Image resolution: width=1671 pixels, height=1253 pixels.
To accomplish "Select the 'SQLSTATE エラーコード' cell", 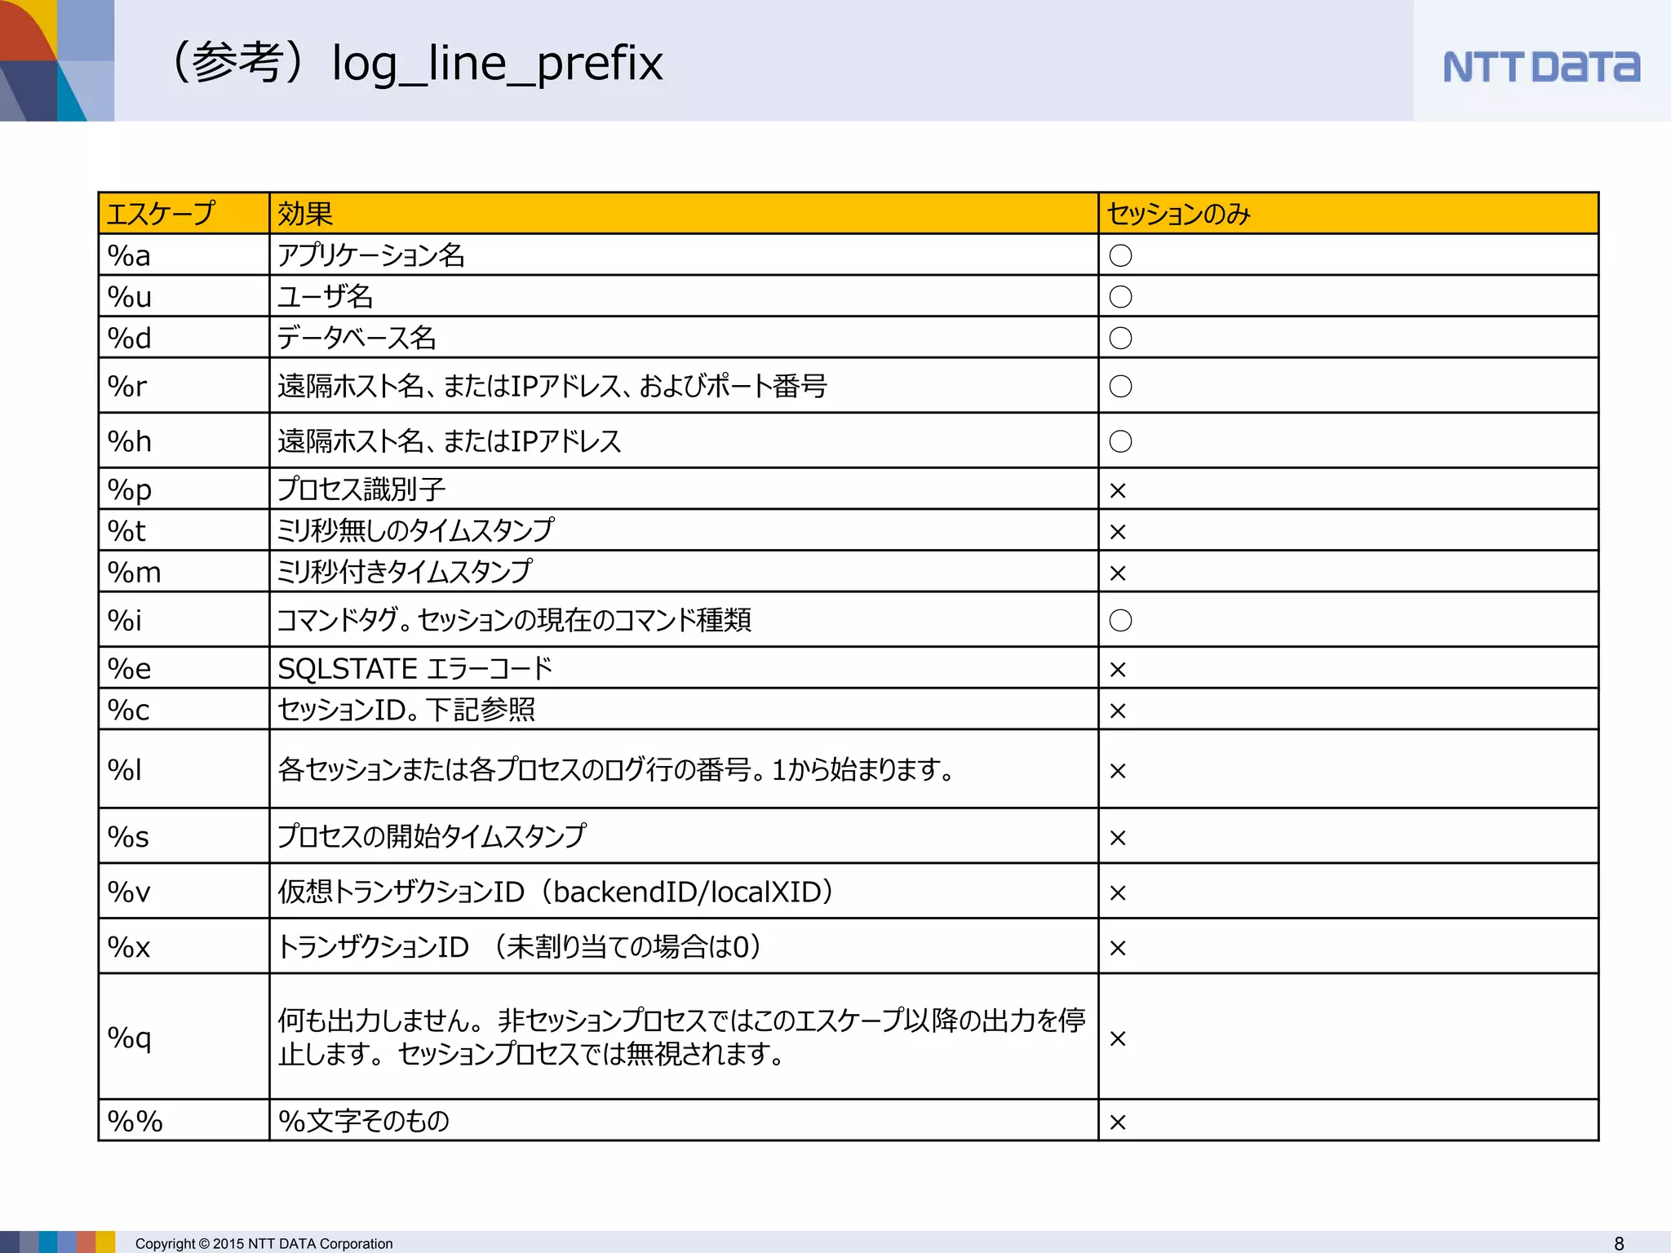I will point(684,668).
